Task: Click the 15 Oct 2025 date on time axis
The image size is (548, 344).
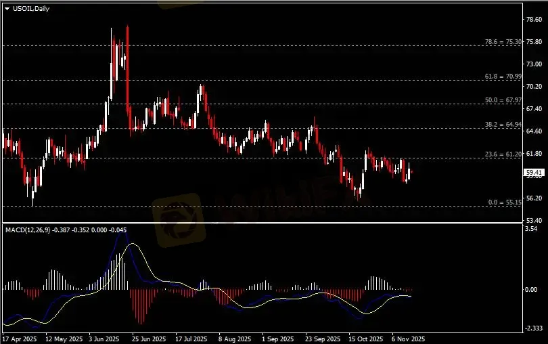Action: [x=363, y=338]
